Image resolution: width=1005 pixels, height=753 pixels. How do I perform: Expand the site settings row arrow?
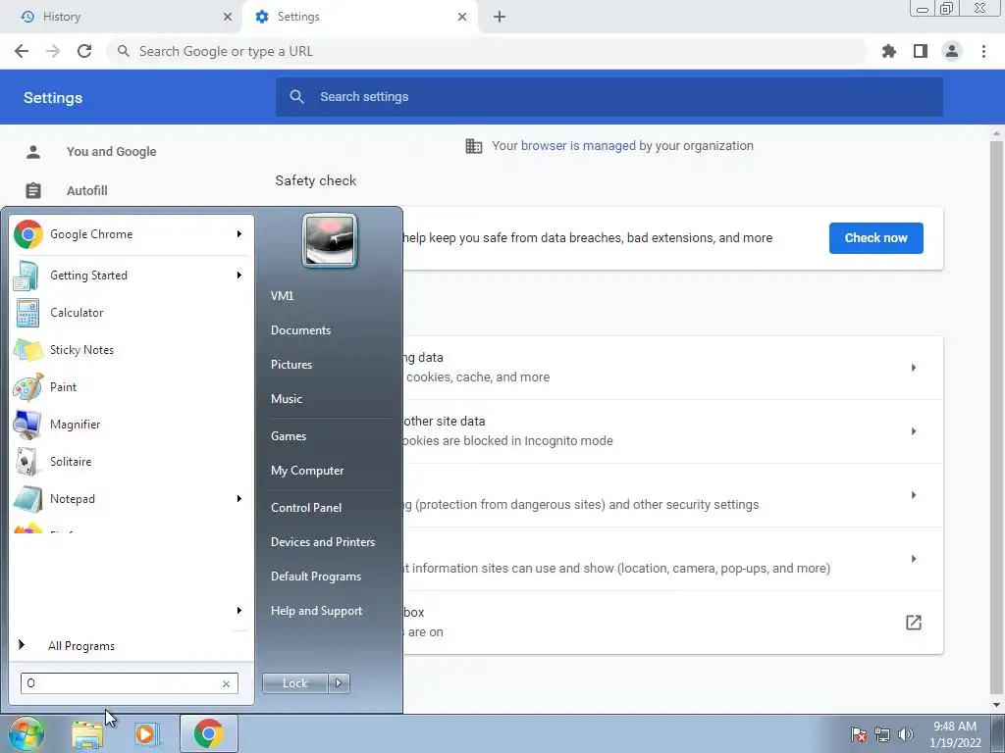pos(914,559)
